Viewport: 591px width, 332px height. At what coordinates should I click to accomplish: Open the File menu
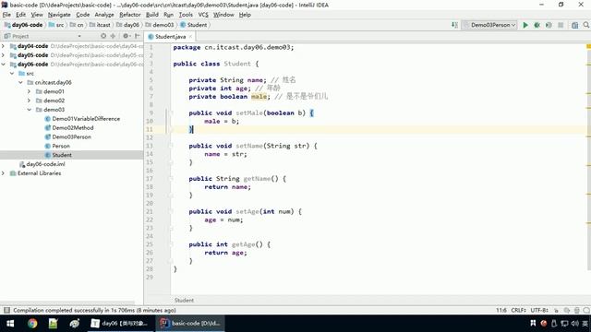(6, 15)
